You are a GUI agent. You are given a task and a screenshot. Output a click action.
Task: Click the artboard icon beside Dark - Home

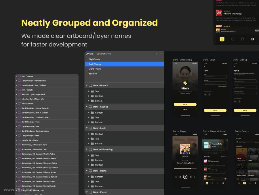click(90, 171)
